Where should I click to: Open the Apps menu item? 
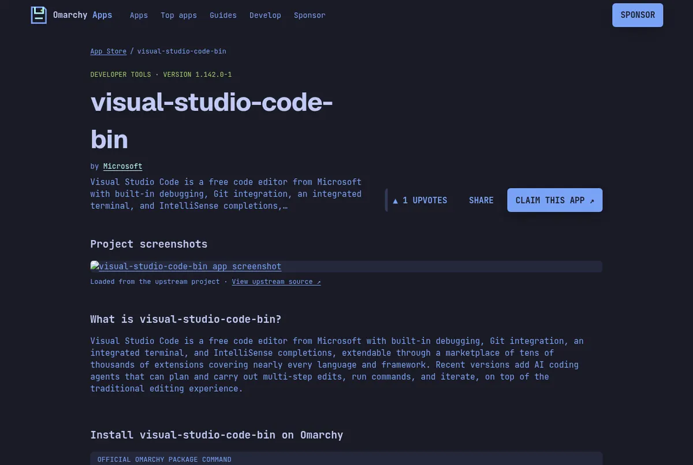pyautogui.click(x=139, y=16)
